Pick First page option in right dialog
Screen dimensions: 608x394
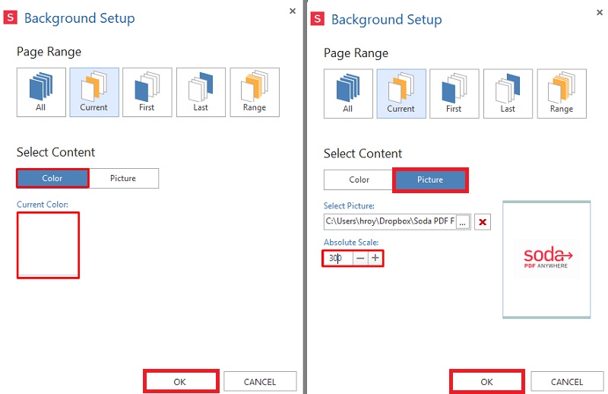tap(454, 94)
